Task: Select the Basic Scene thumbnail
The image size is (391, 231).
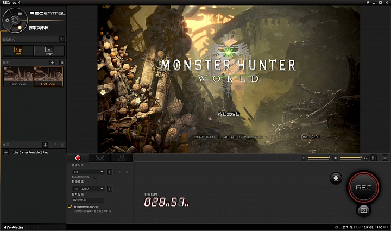Action: (17, 77)
